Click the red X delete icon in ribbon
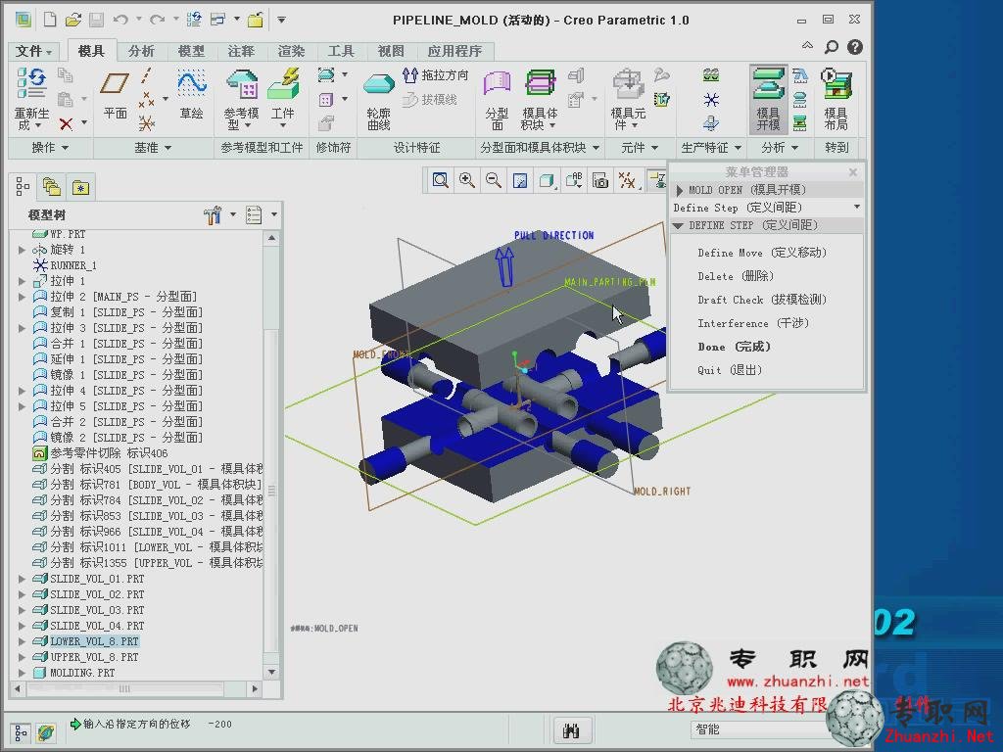Screen dimensions: 1003x752 66,124
